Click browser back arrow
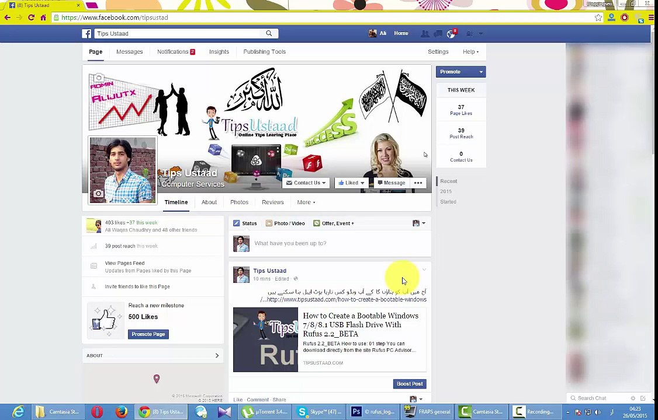 [x=7, y=17]
